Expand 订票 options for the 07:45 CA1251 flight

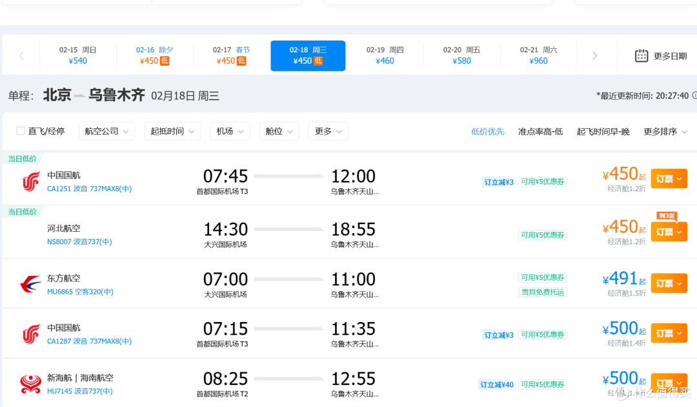point(669,178)
